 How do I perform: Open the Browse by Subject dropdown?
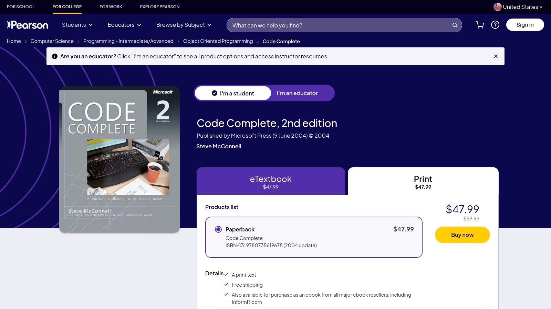[x=184, y=25]
